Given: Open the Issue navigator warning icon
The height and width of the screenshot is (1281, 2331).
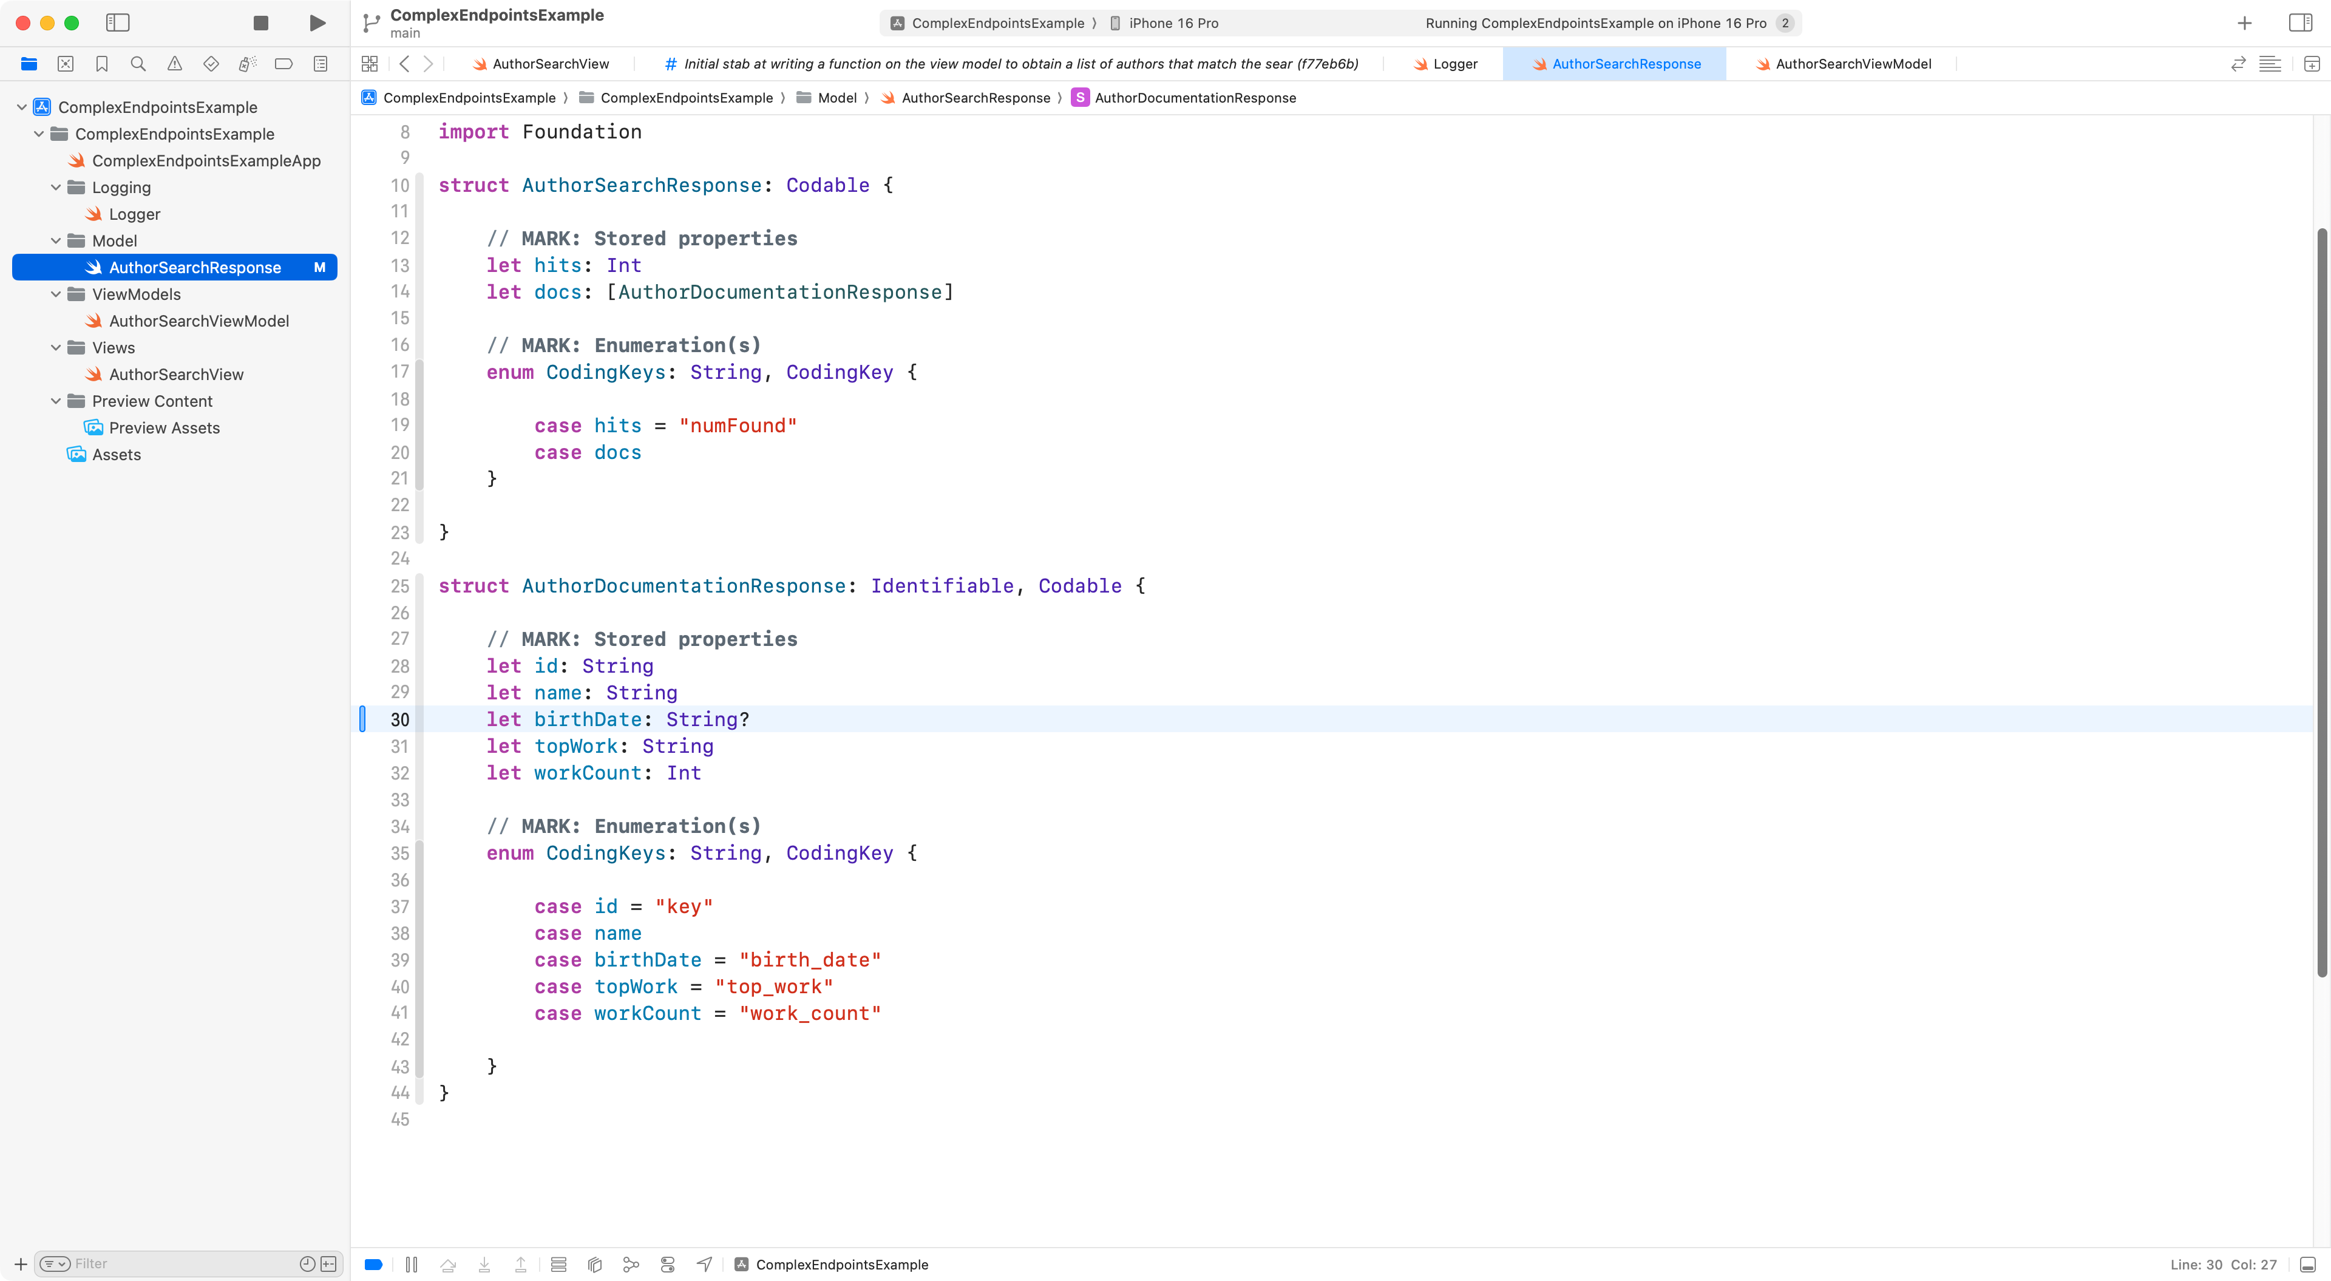Looking at the screenshot, I should click(175, 63).
